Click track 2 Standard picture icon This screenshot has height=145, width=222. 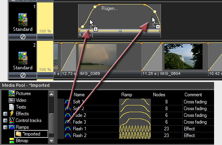point(23,58)
